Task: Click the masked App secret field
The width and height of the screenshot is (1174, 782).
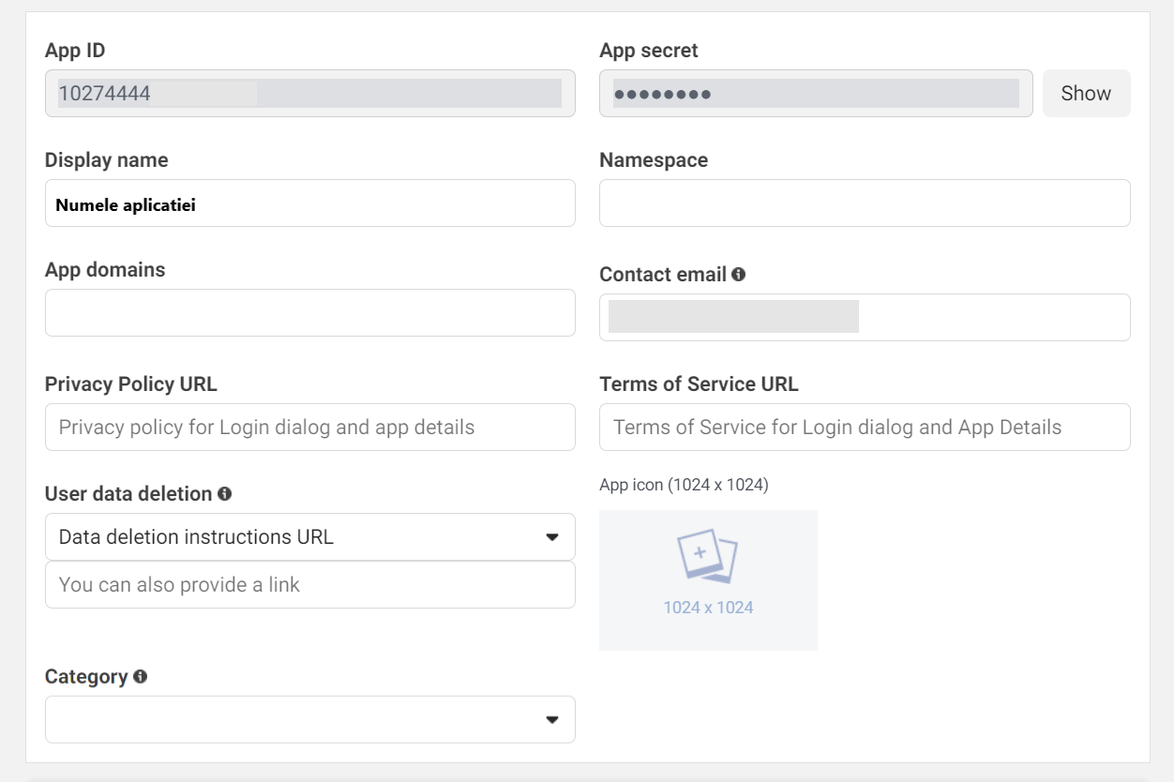Action: point(815,94)
